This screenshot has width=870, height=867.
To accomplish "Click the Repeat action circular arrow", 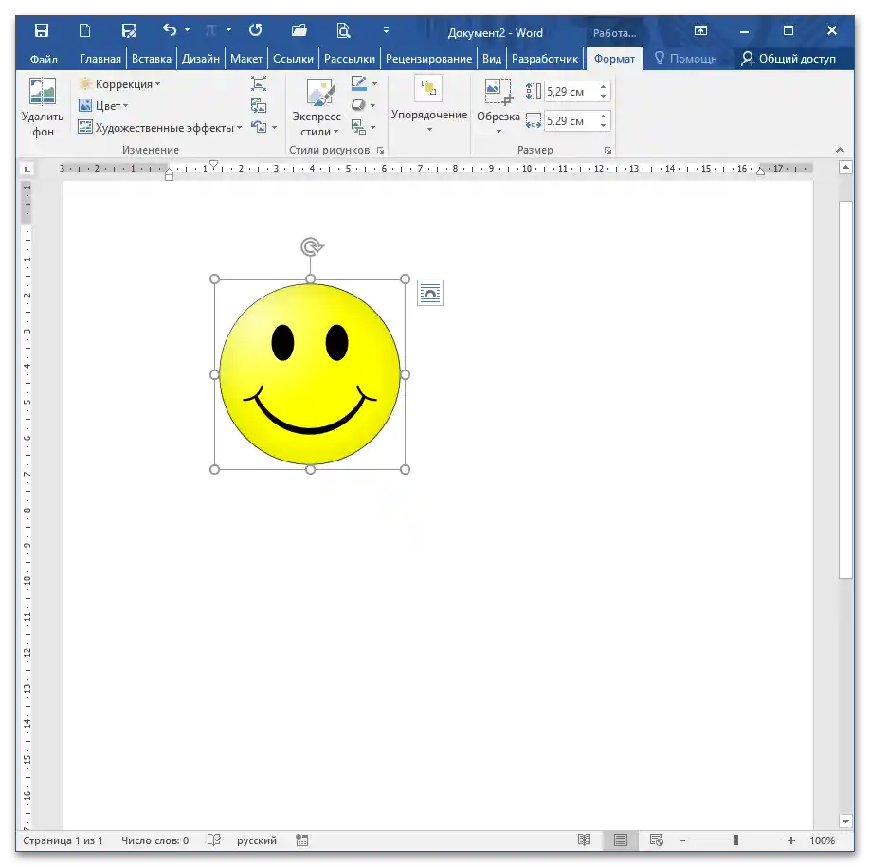I will click(255, 30).
